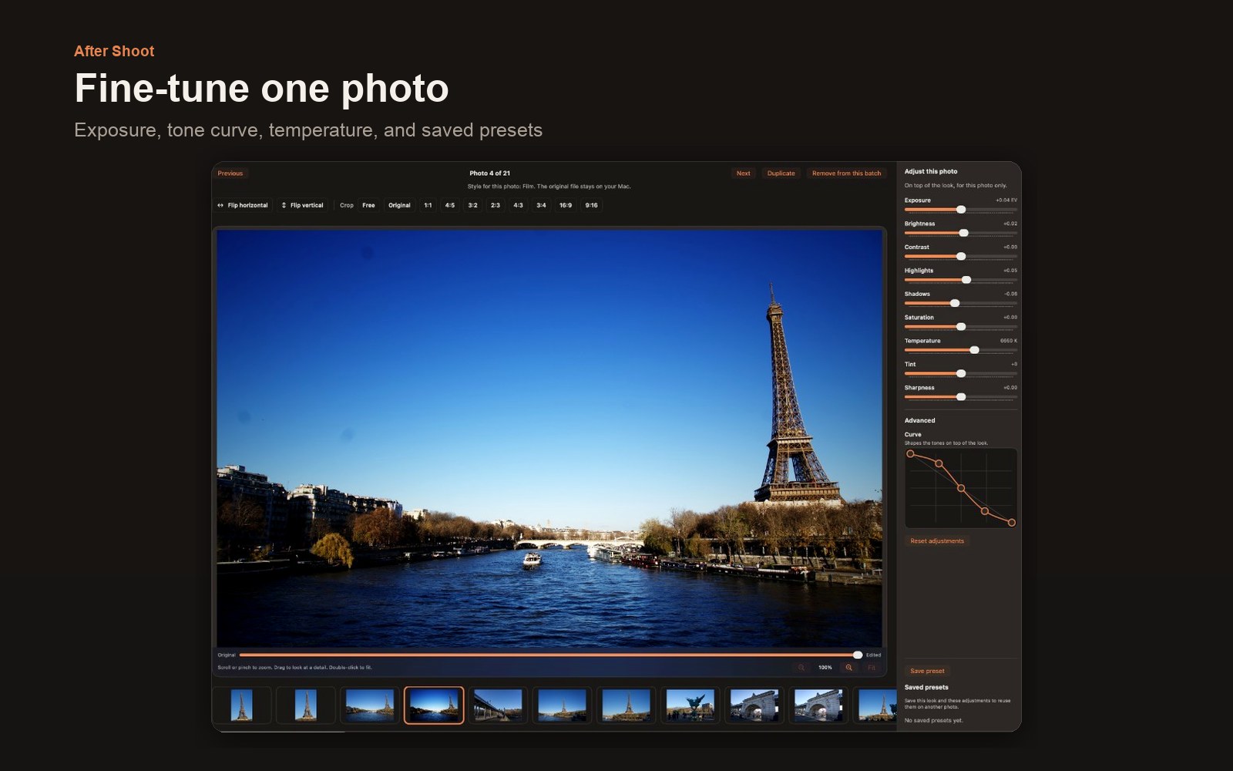Open the winged statue thumbnail
This screenshot has height=771, width=1233.
(690, 705)
